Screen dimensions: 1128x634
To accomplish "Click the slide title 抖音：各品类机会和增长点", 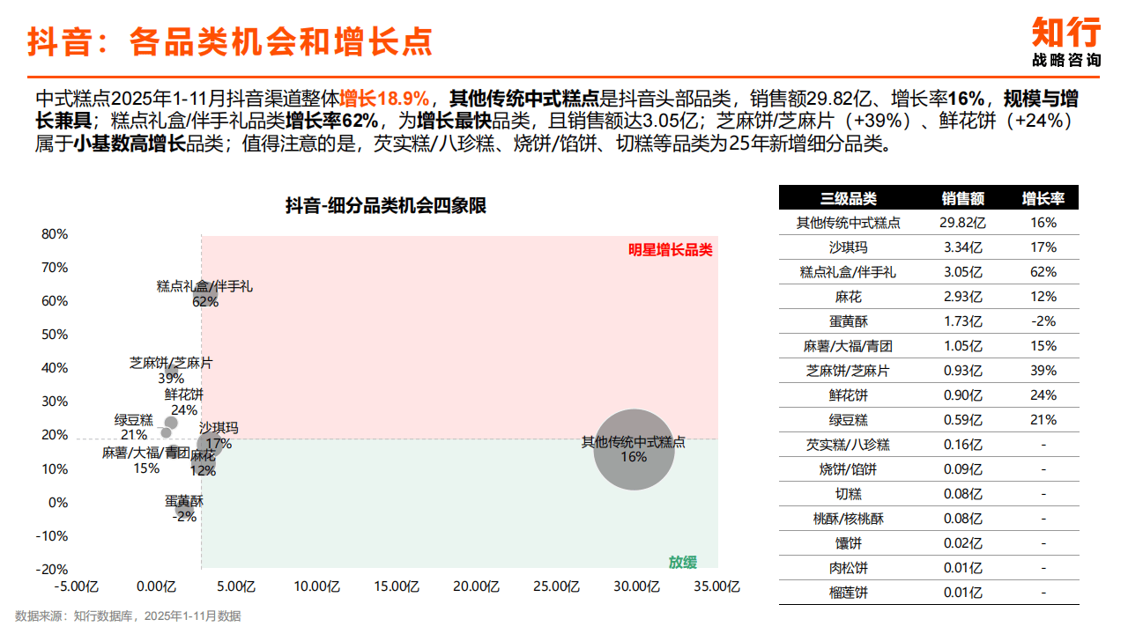I will point(230,41).
